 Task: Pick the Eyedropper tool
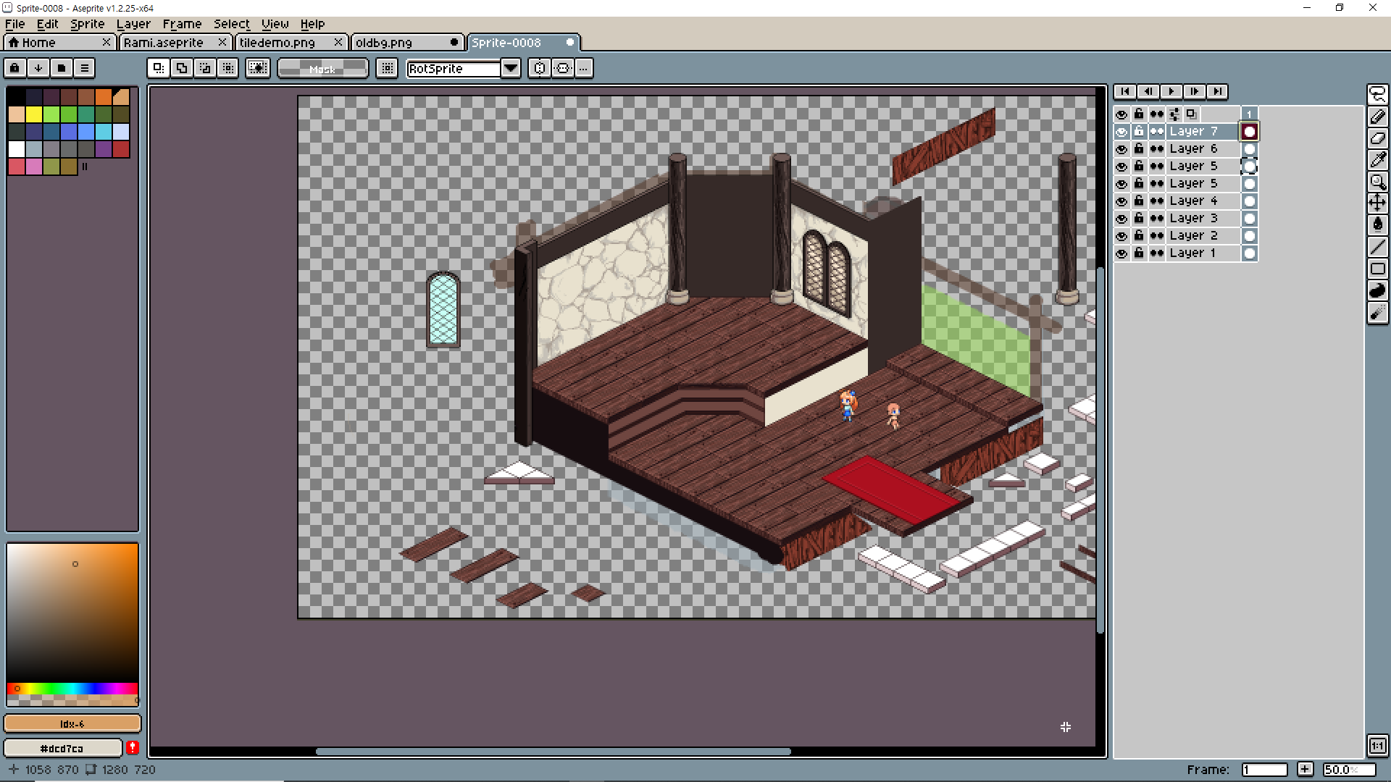pyautogui.click(x=1377, y=160)
